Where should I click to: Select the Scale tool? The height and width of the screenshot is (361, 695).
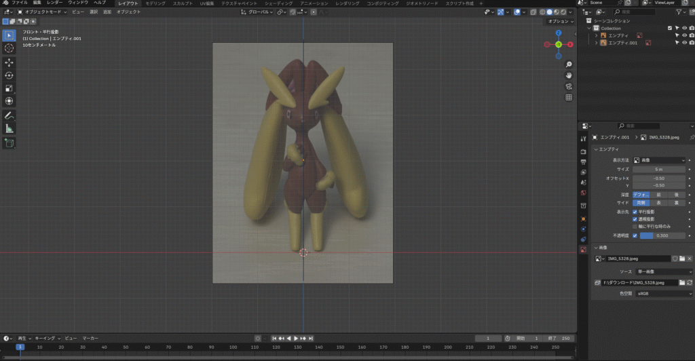pos(9,89)
